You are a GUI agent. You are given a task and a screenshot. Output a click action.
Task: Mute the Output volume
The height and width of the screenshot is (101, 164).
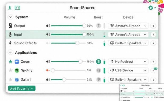point(48,26)
